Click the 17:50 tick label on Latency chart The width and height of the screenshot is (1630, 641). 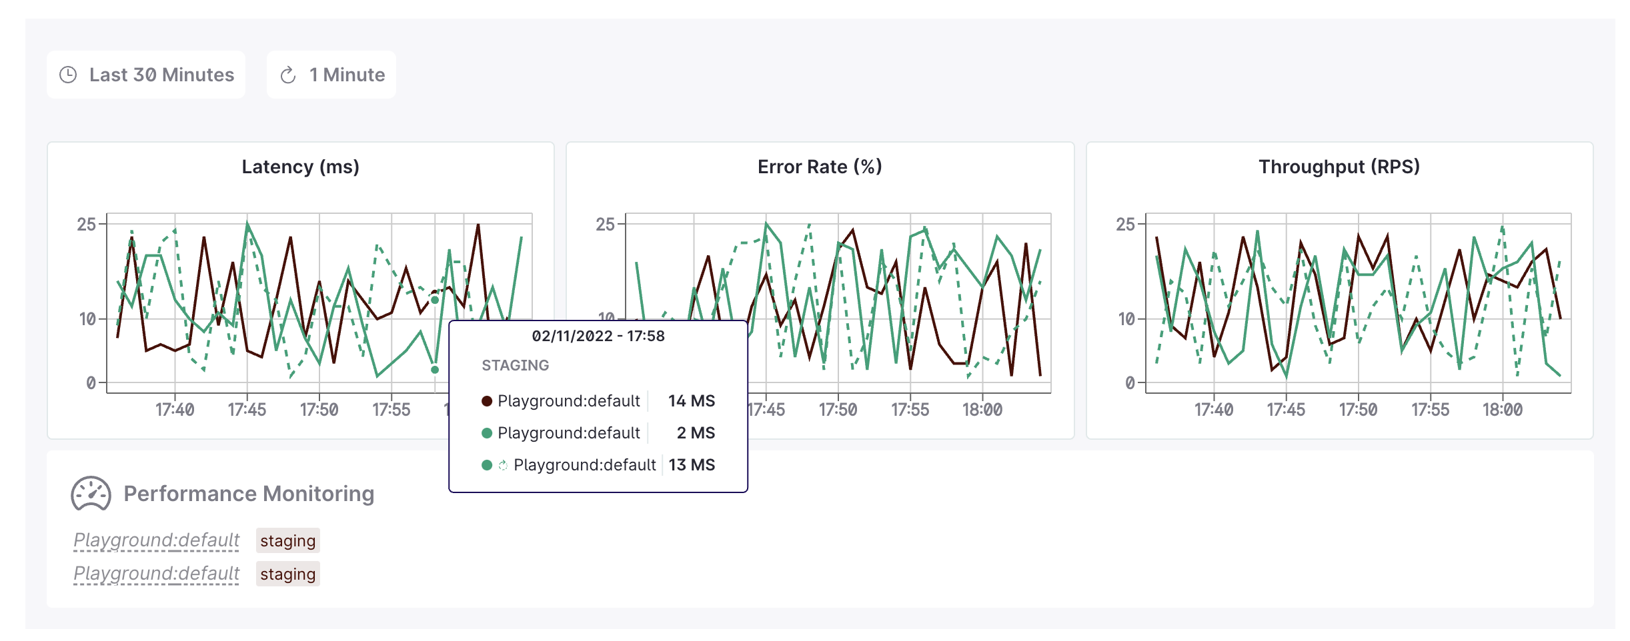[x=319, y=410]
